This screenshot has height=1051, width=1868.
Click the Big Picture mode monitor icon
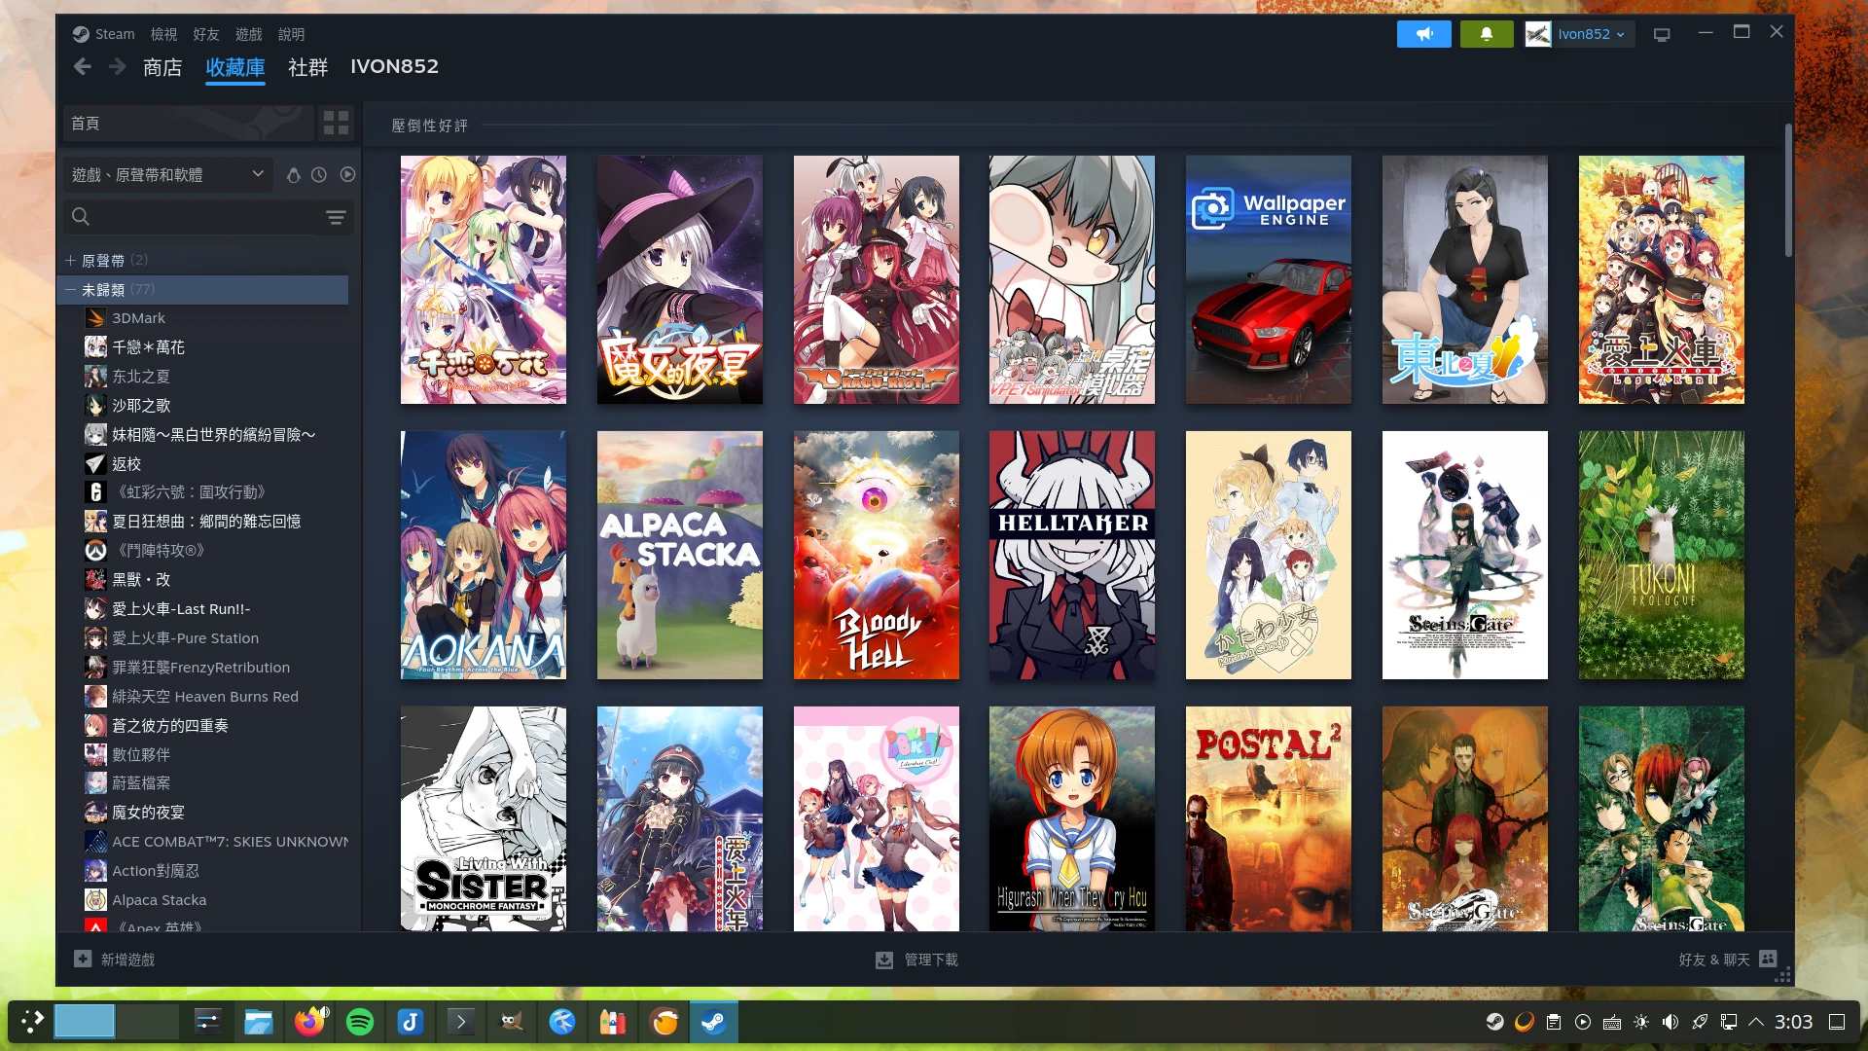tap(1662, 35)
